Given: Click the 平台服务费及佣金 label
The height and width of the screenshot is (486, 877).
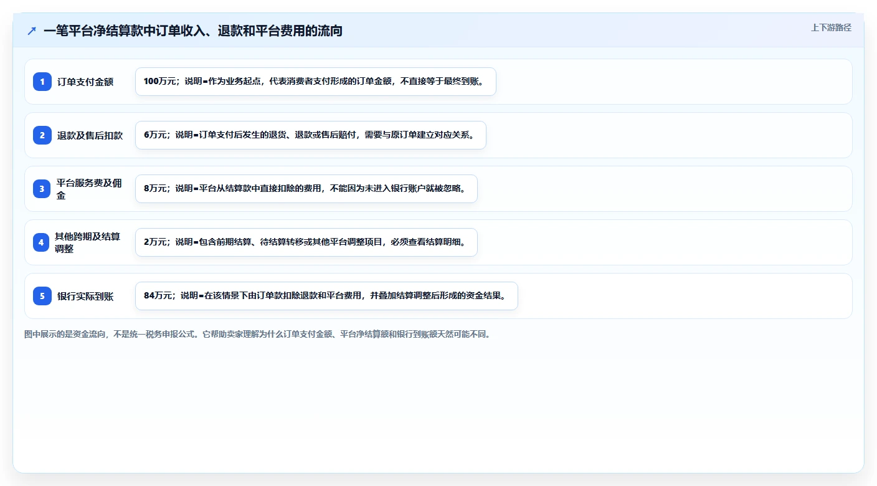Looking at the screenshot, I should coord(89,189).
